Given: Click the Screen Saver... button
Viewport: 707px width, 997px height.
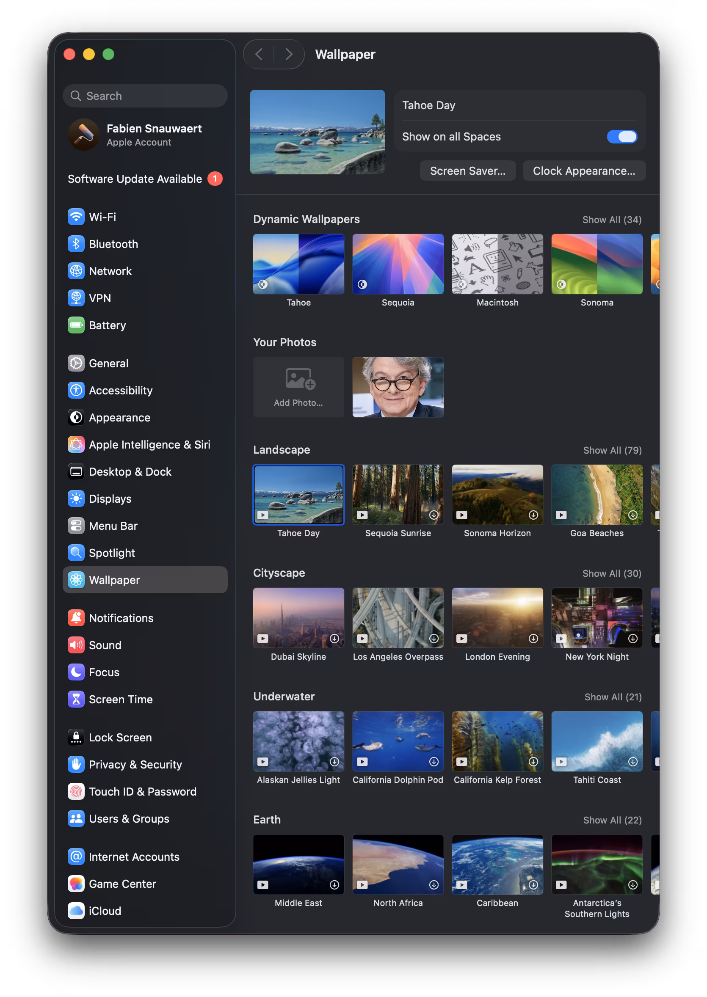Looking at the screenshot, I should coord(467,171).
